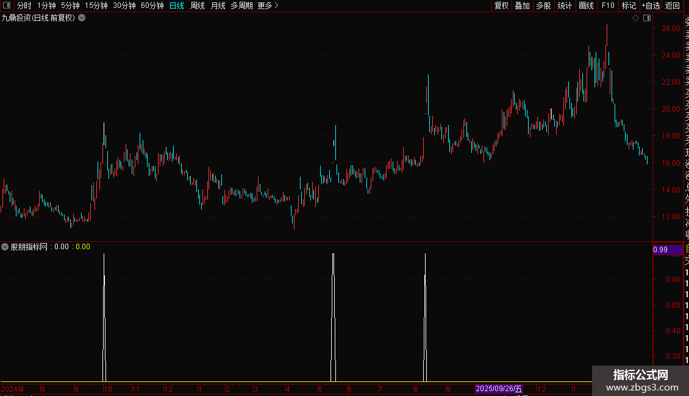Open F10 company info
The image size is (689, 396).
[608, 5]
